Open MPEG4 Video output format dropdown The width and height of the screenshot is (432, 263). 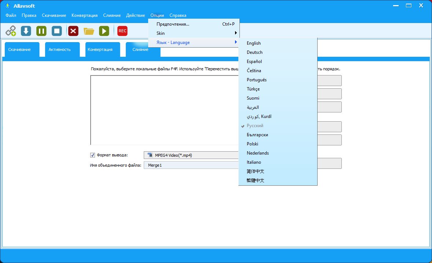click(x=191, y=155)
